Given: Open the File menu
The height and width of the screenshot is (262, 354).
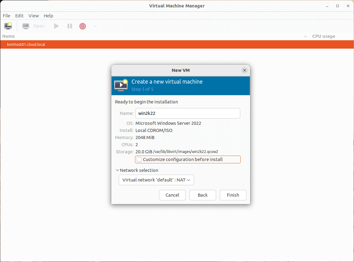Looking at the screenshot, I should (7, 16).
